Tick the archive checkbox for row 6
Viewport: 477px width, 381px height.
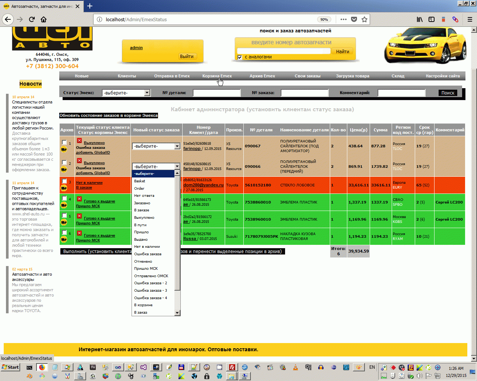click(64, 233)
